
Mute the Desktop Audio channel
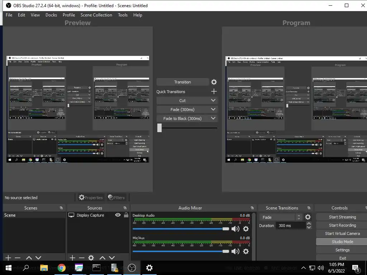click(235, 229)
